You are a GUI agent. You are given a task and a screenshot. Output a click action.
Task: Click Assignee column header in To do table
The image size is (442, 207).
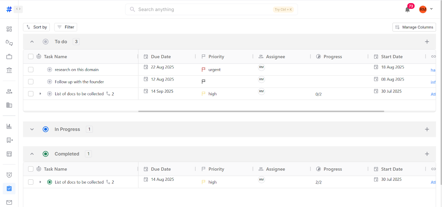pos(275,57)
